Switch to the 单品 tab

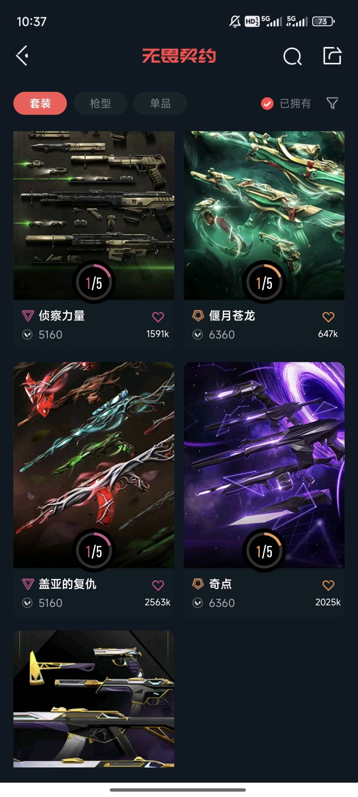point(160,103)
